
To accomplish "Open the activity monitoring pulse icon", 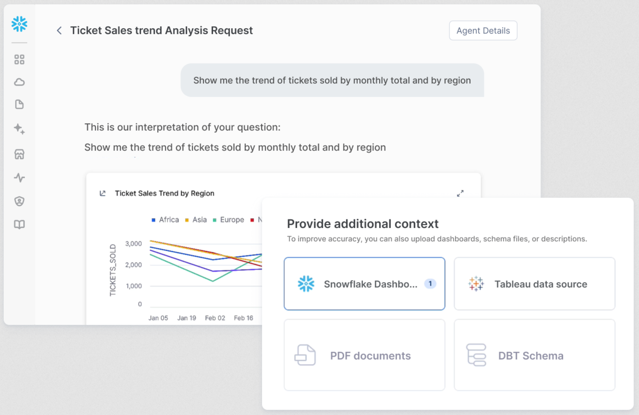I will [19, 178].
